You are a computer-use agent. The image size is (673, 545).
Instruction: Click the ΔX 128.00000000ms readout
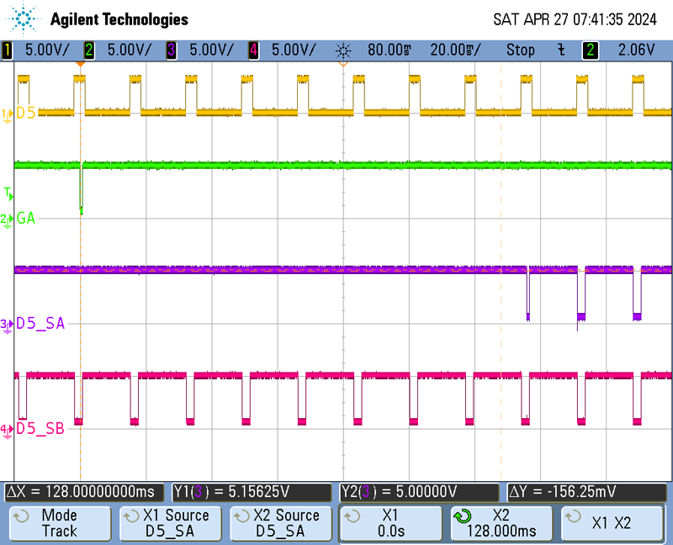coord(86,491)
